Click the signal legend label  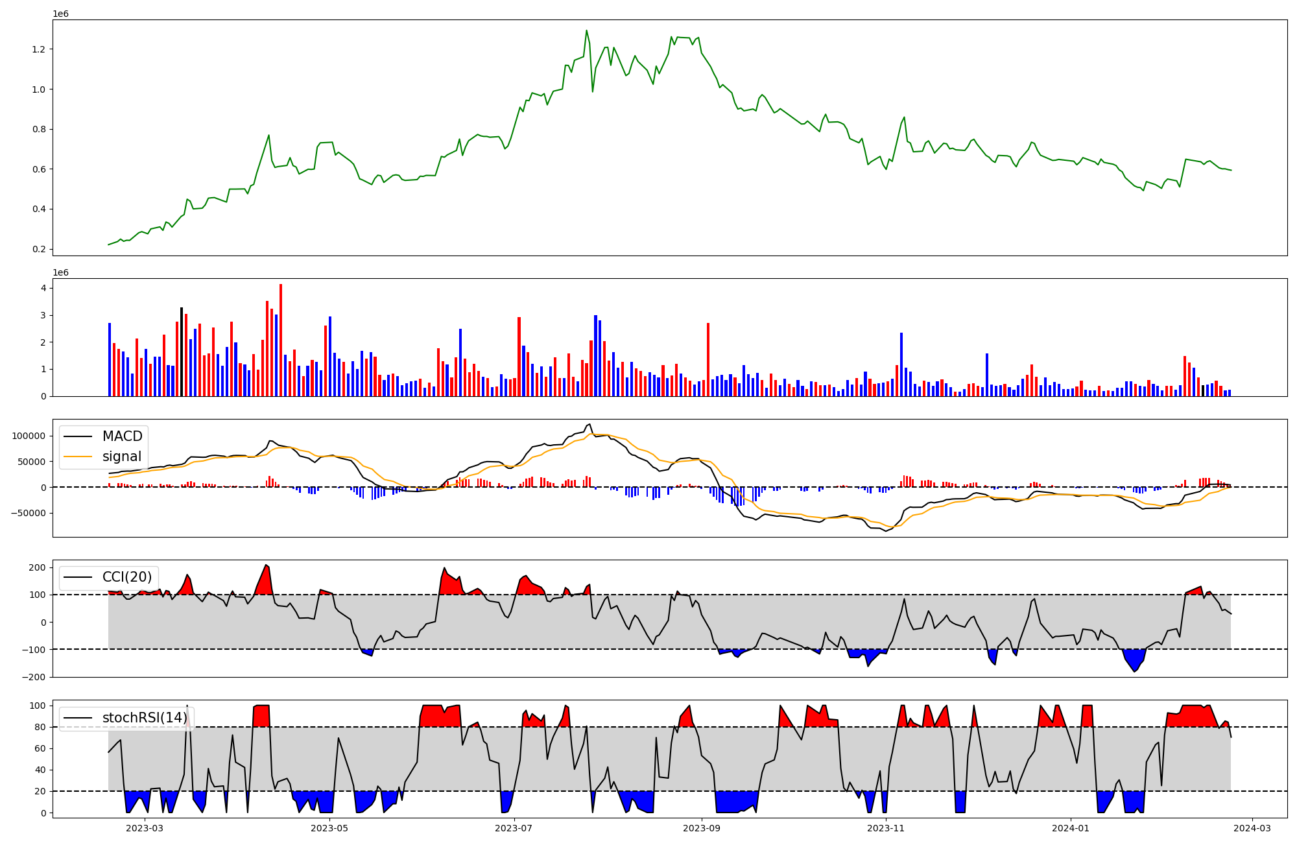coord(122,457)
